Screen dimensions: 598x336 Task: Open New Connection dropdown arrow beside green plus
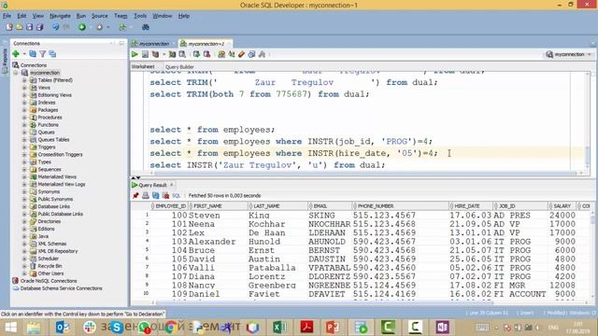coord(24,54)
